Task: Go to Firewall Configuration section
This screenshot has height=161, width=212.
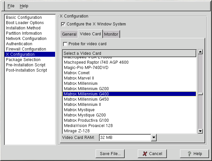Action: [26, 49]
